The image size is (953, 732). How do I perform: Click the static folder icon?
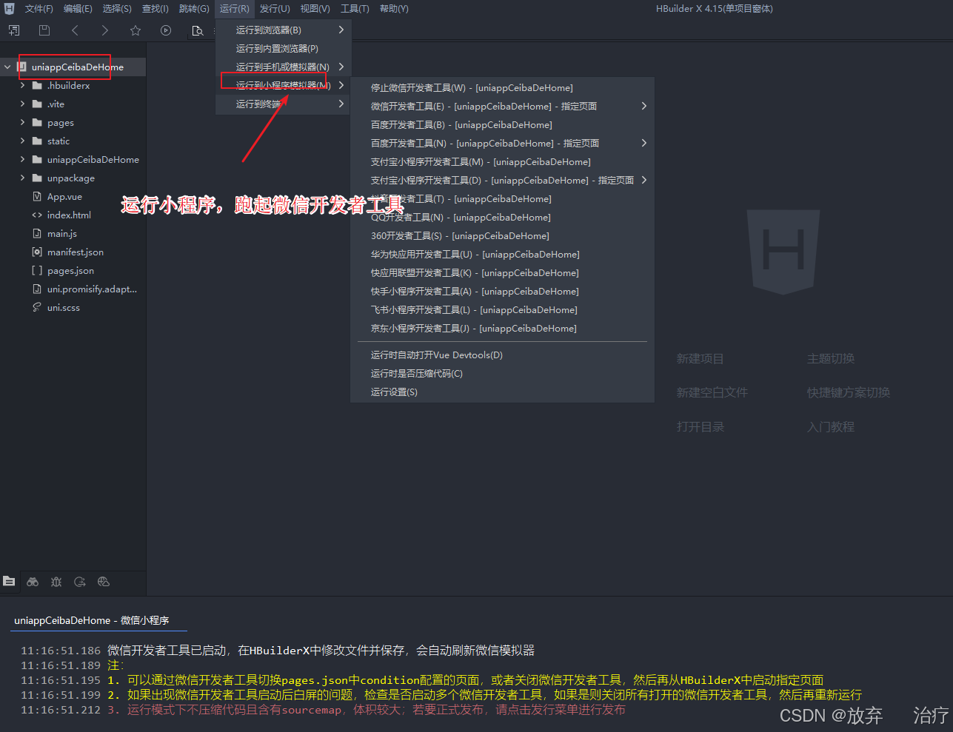click(37, 141)
